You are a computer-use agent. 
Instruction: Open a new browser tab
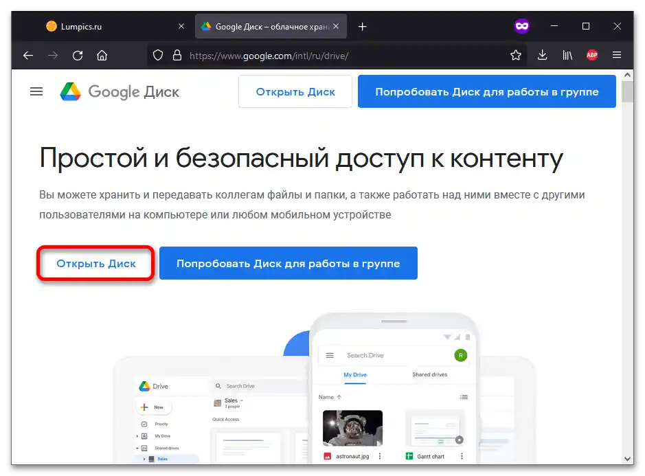coord(363,27)
